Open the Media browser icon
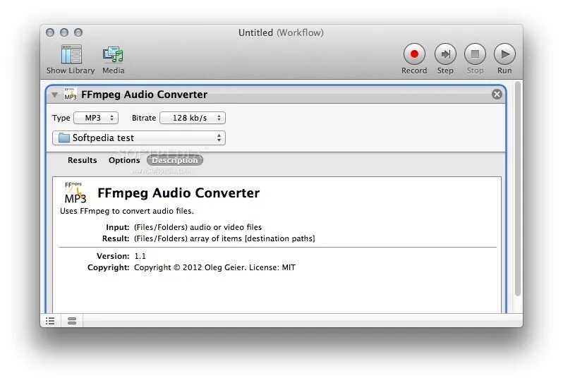 pos(113,54)
